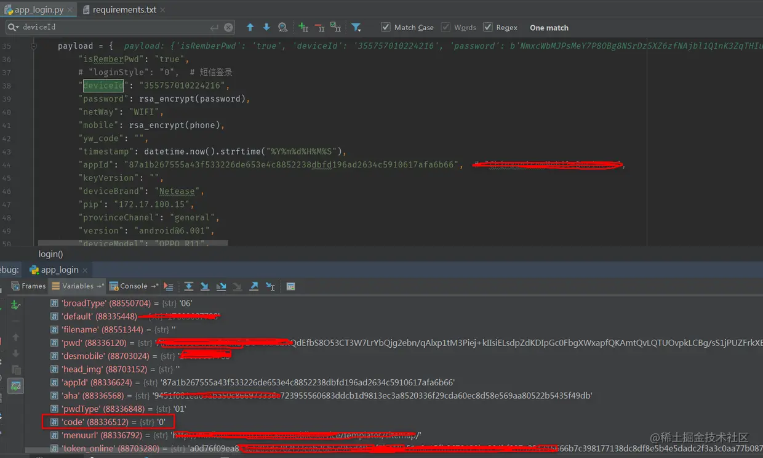The image size is (763, 458).
Task: Click Step Into My Code icon
Action: [x=221, y=286]
